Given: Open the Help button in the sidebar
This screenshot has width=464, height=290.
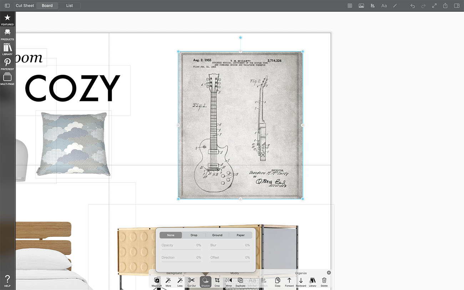Looking at the screenshot, I should tap(7, 281).
